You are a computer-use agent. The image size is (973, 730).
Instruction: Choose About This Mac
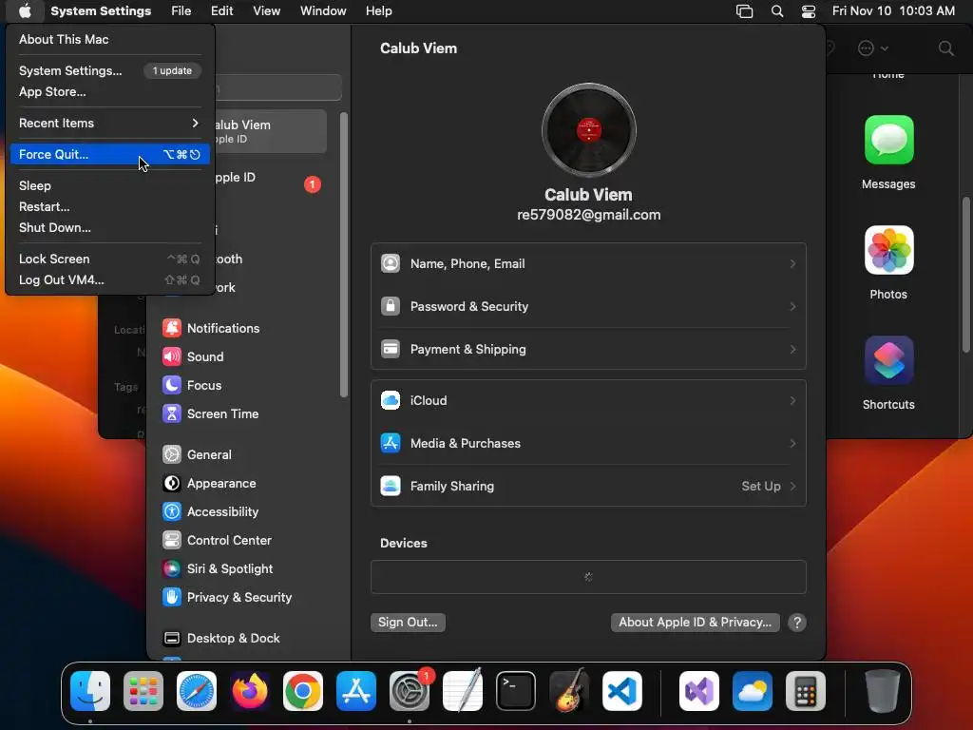point(110,39)
